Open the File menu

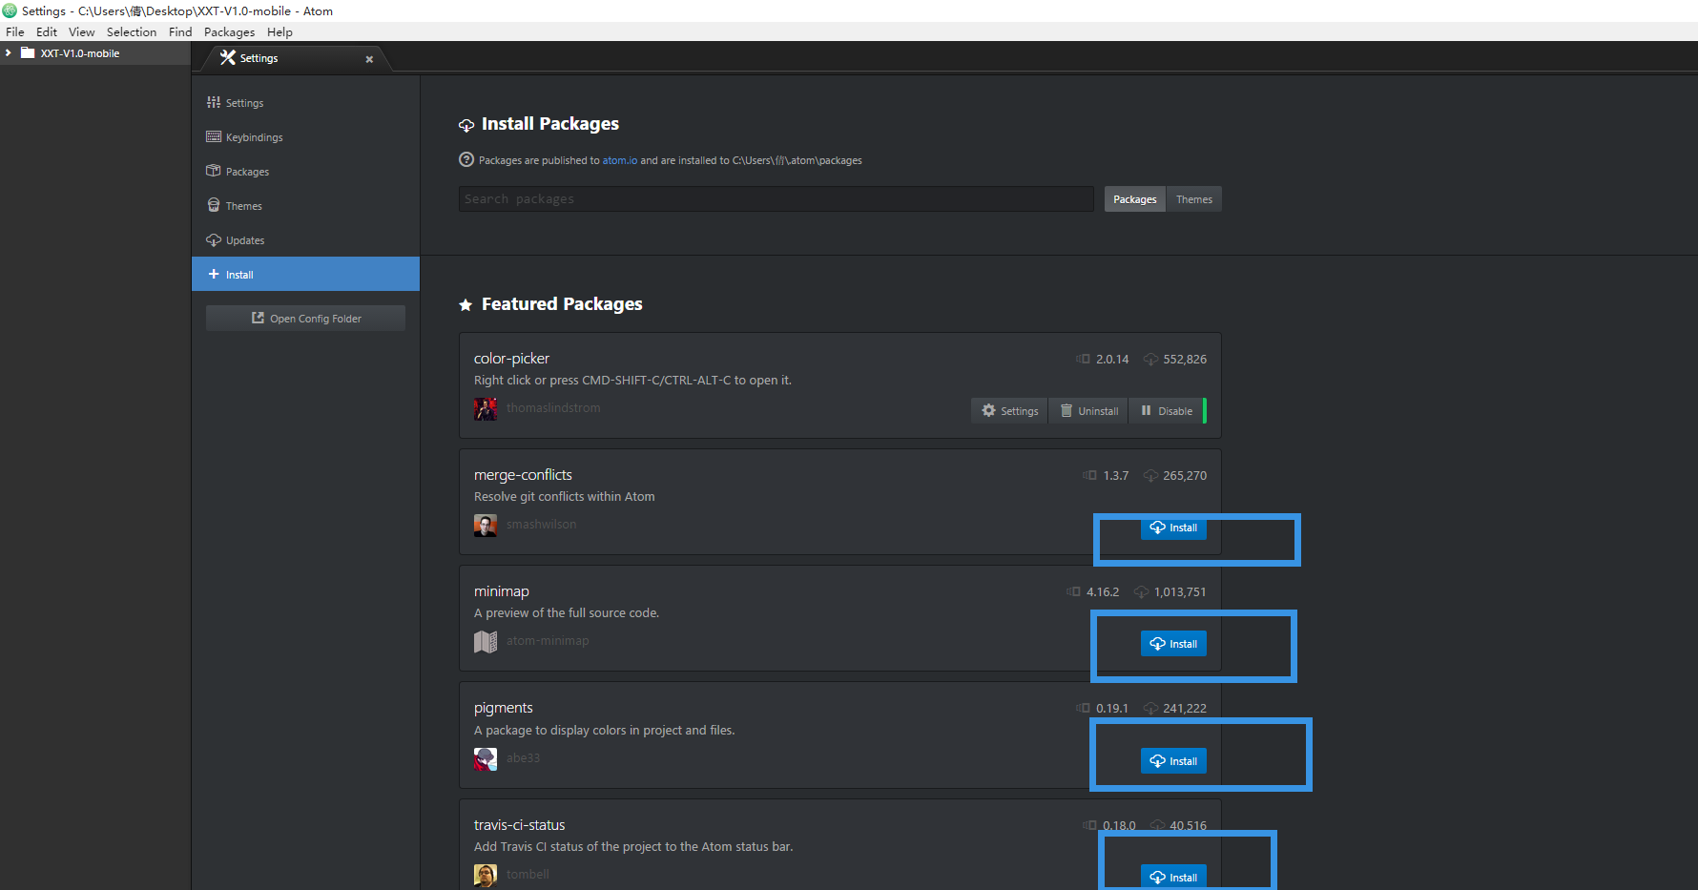click(15, 31)
